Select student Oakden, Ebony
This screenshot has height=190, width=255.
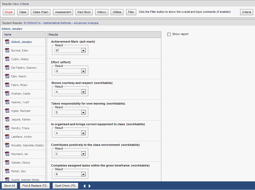point(21,163)
